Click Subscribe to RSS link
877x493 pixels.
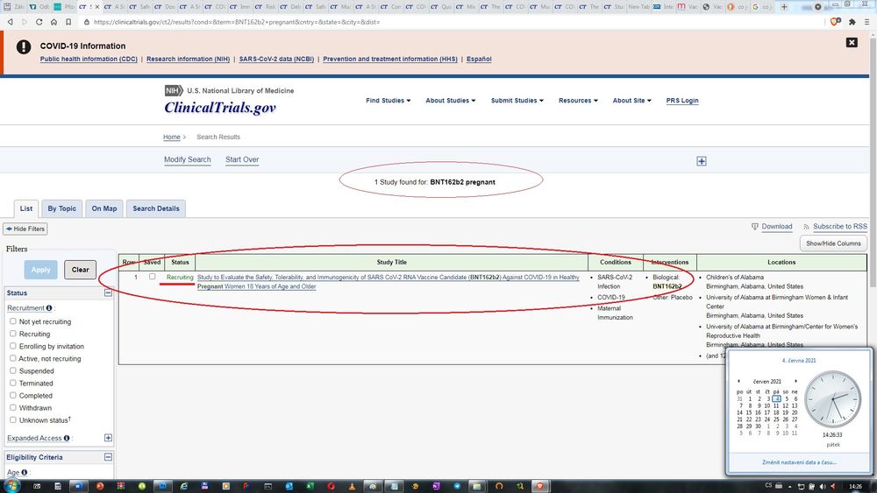point(839,227)
